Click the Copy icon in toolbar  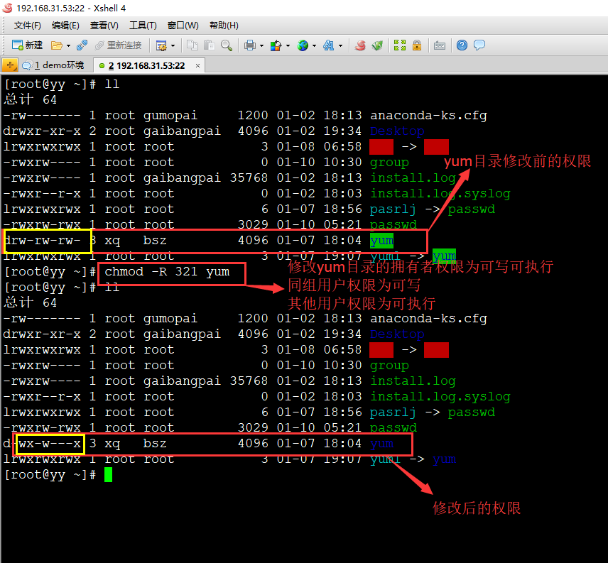(193, 45)
